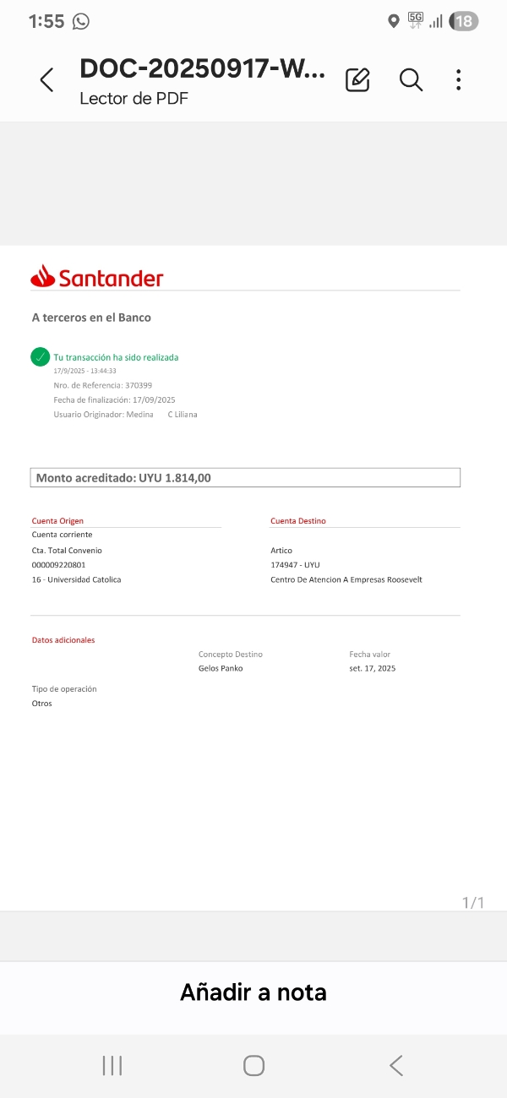Open the edit PDF pencil icon
Image resolution: width=507 pixels, height=1098 pixels.
coord(357,79)
